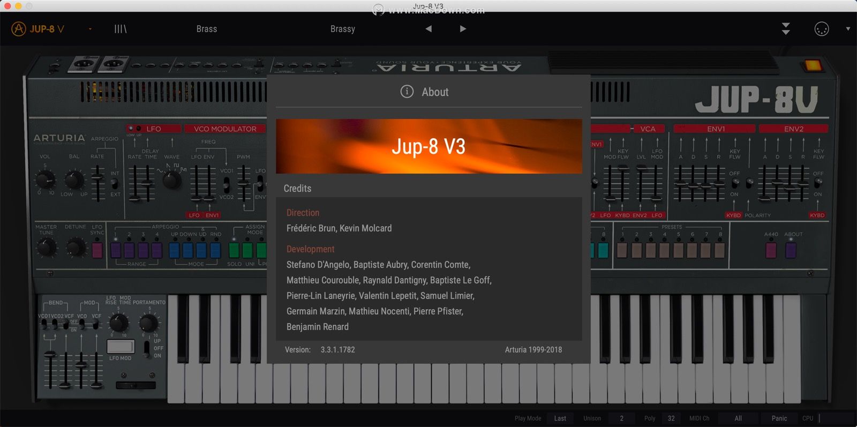Screen dimensions: 857x427
Task: Adjust the ENV2 Sustain slider
Action: coord(790,183)
